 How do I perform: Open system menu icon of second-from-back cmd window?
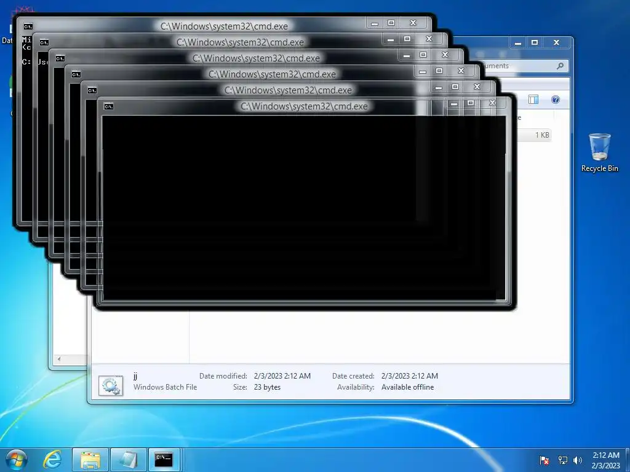44,42
